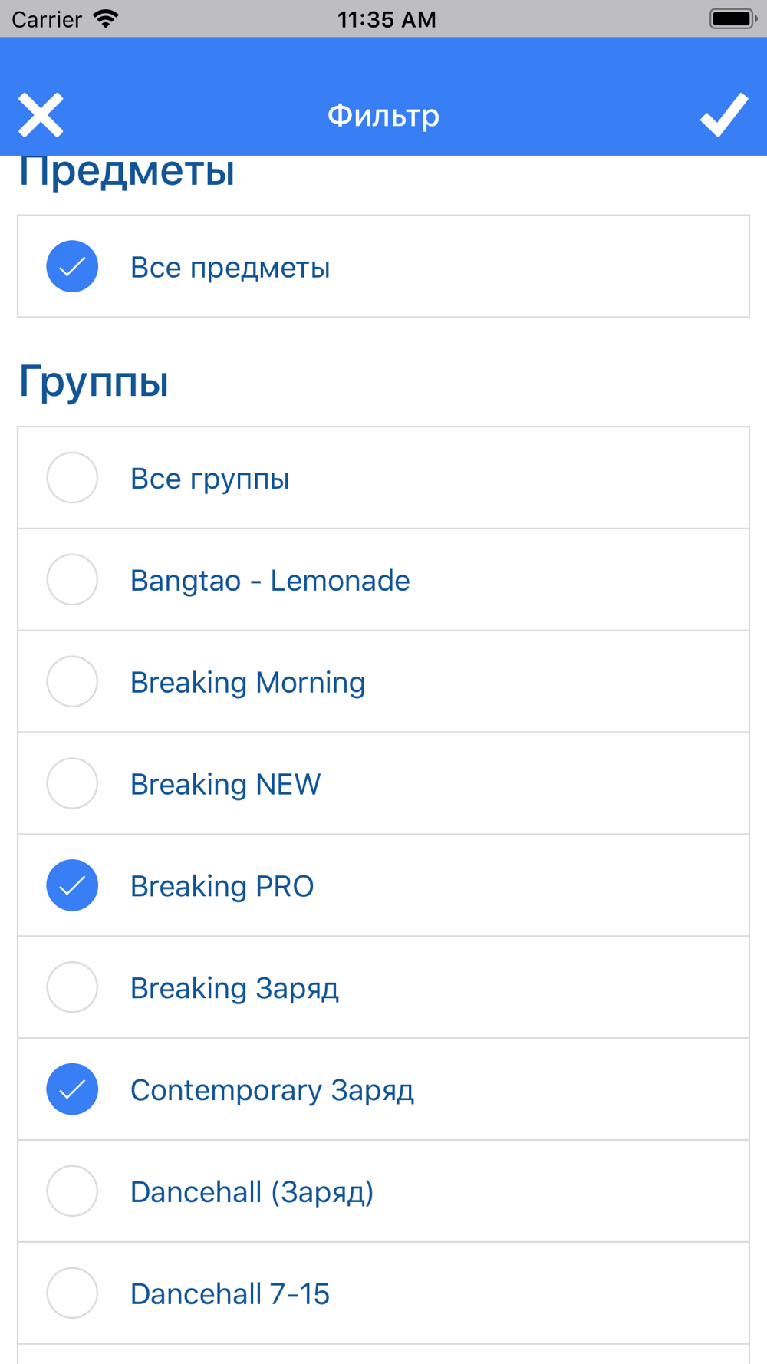Image resolution: width=767 pixels, height=1364 pixels.
Task: Tap the Wi-Fi status bar icon
Action: [x=106, y=18]
